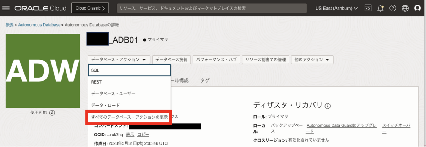The width and height of the screenshot is (426, 147).
Task: Open Cloud Shell developer tools icon
Action: [368, 8]
